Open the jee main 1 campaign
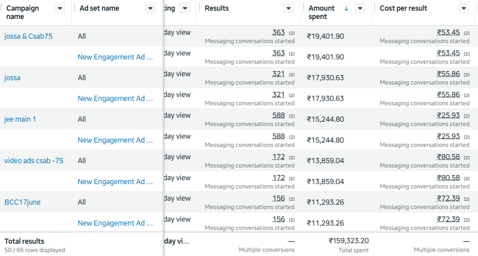Screen dimensions: 478x256 (20, 119)
